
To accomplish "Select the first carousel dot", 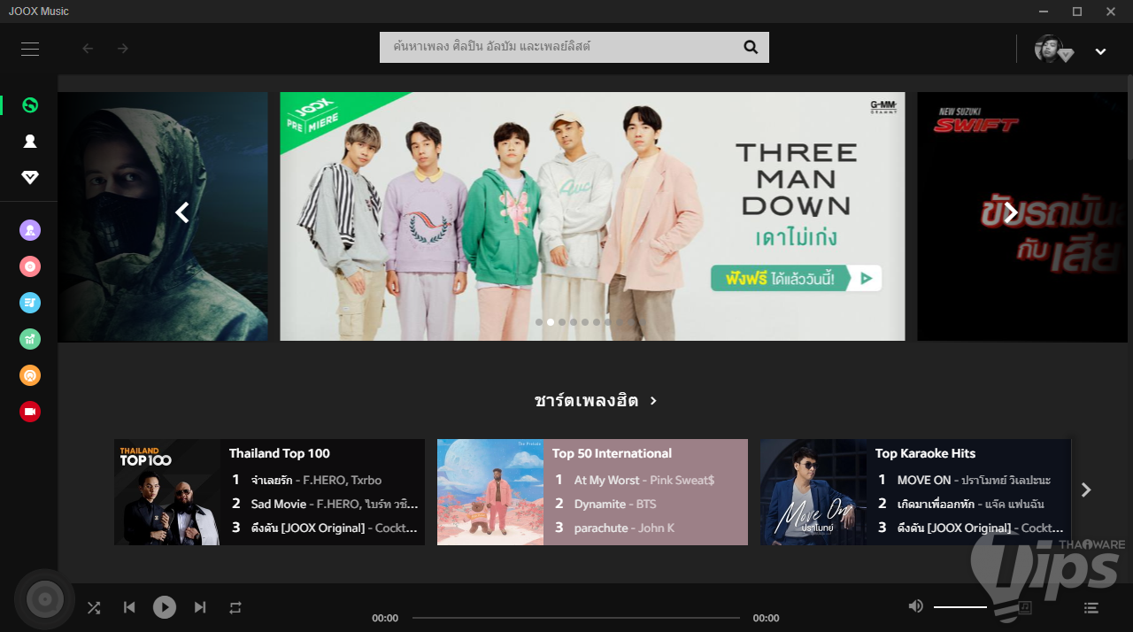I will (539, 322).
